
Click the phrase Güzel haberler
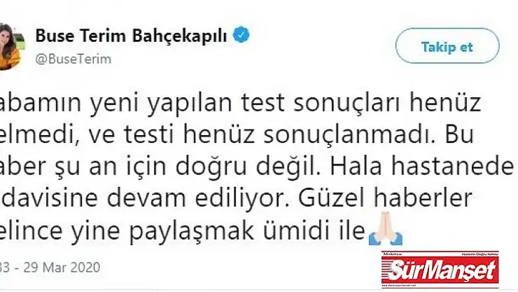385,198
